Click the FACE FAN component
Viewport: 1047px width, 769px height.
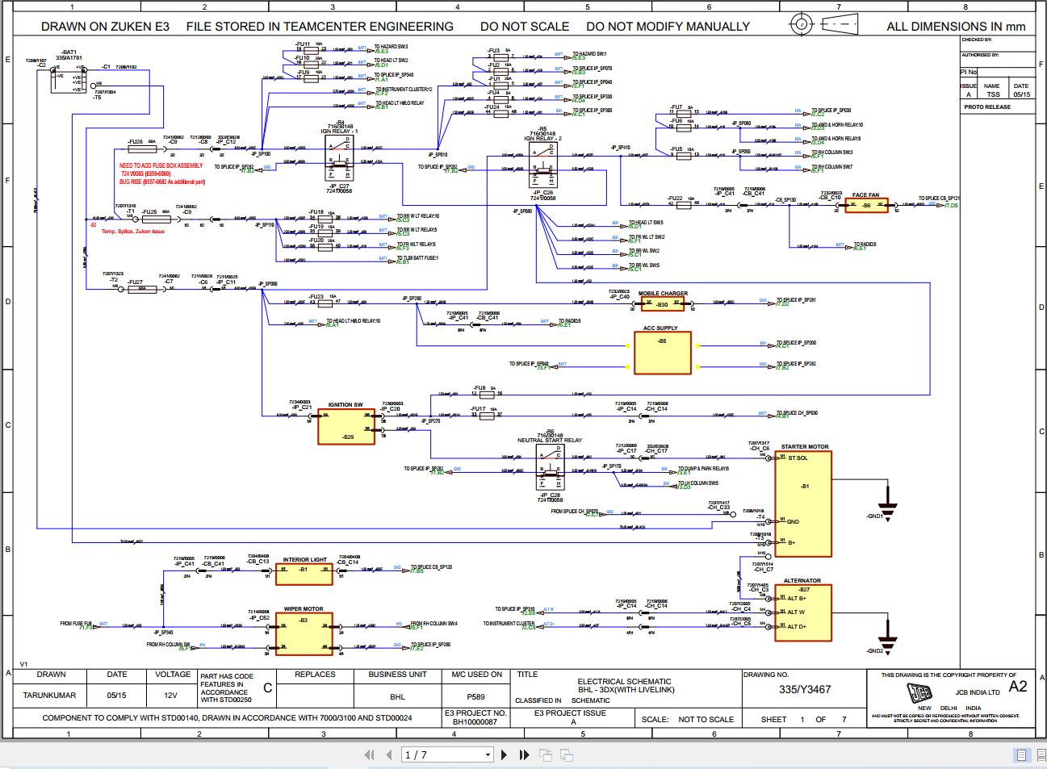866,206
